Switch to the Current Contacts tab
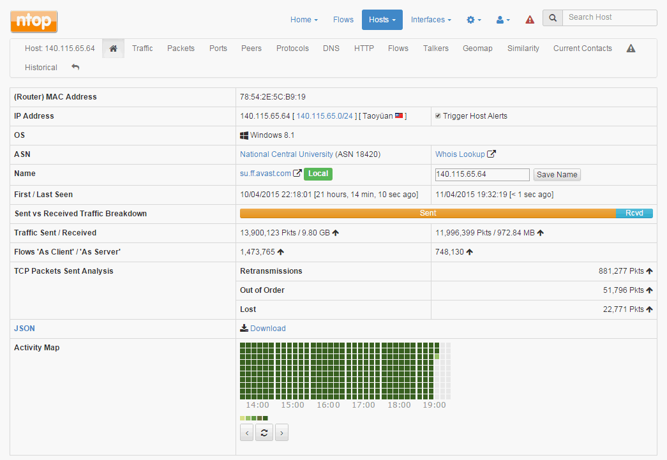 (583, 48)
